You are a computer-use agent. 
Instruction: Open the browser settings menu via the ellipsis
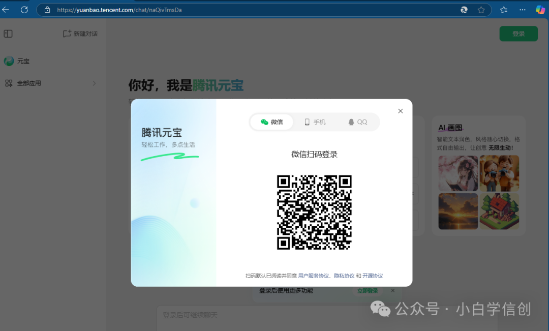tap(522, 9)
